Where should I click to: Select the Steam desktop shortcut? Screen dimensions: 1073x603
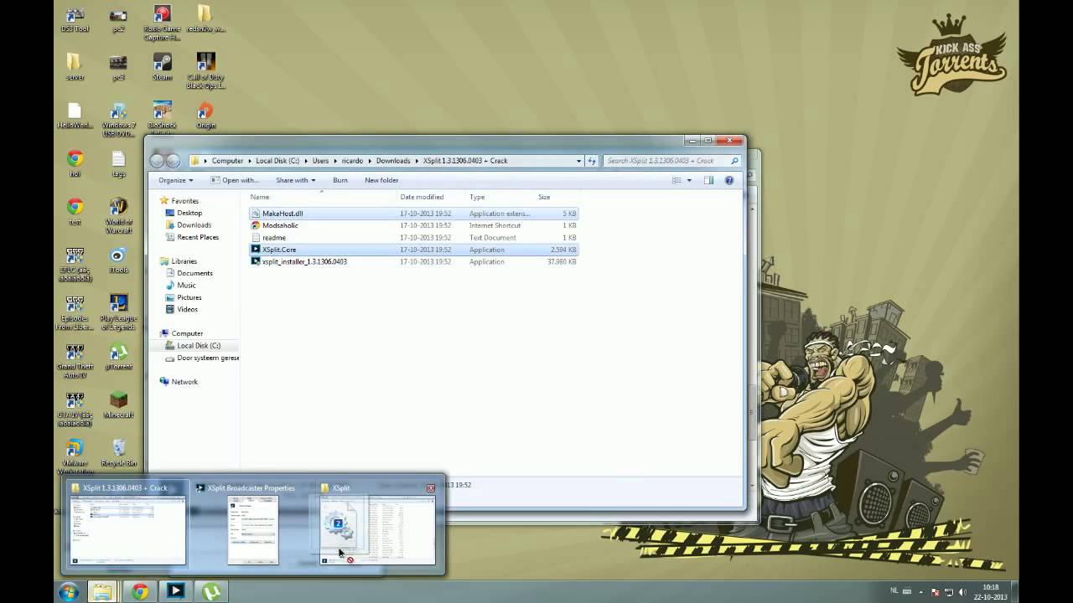162,67
